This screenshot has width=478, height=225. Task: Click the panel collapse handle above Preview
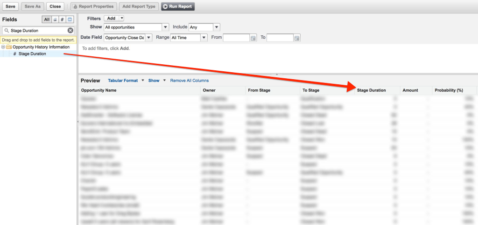click(277, 74)
